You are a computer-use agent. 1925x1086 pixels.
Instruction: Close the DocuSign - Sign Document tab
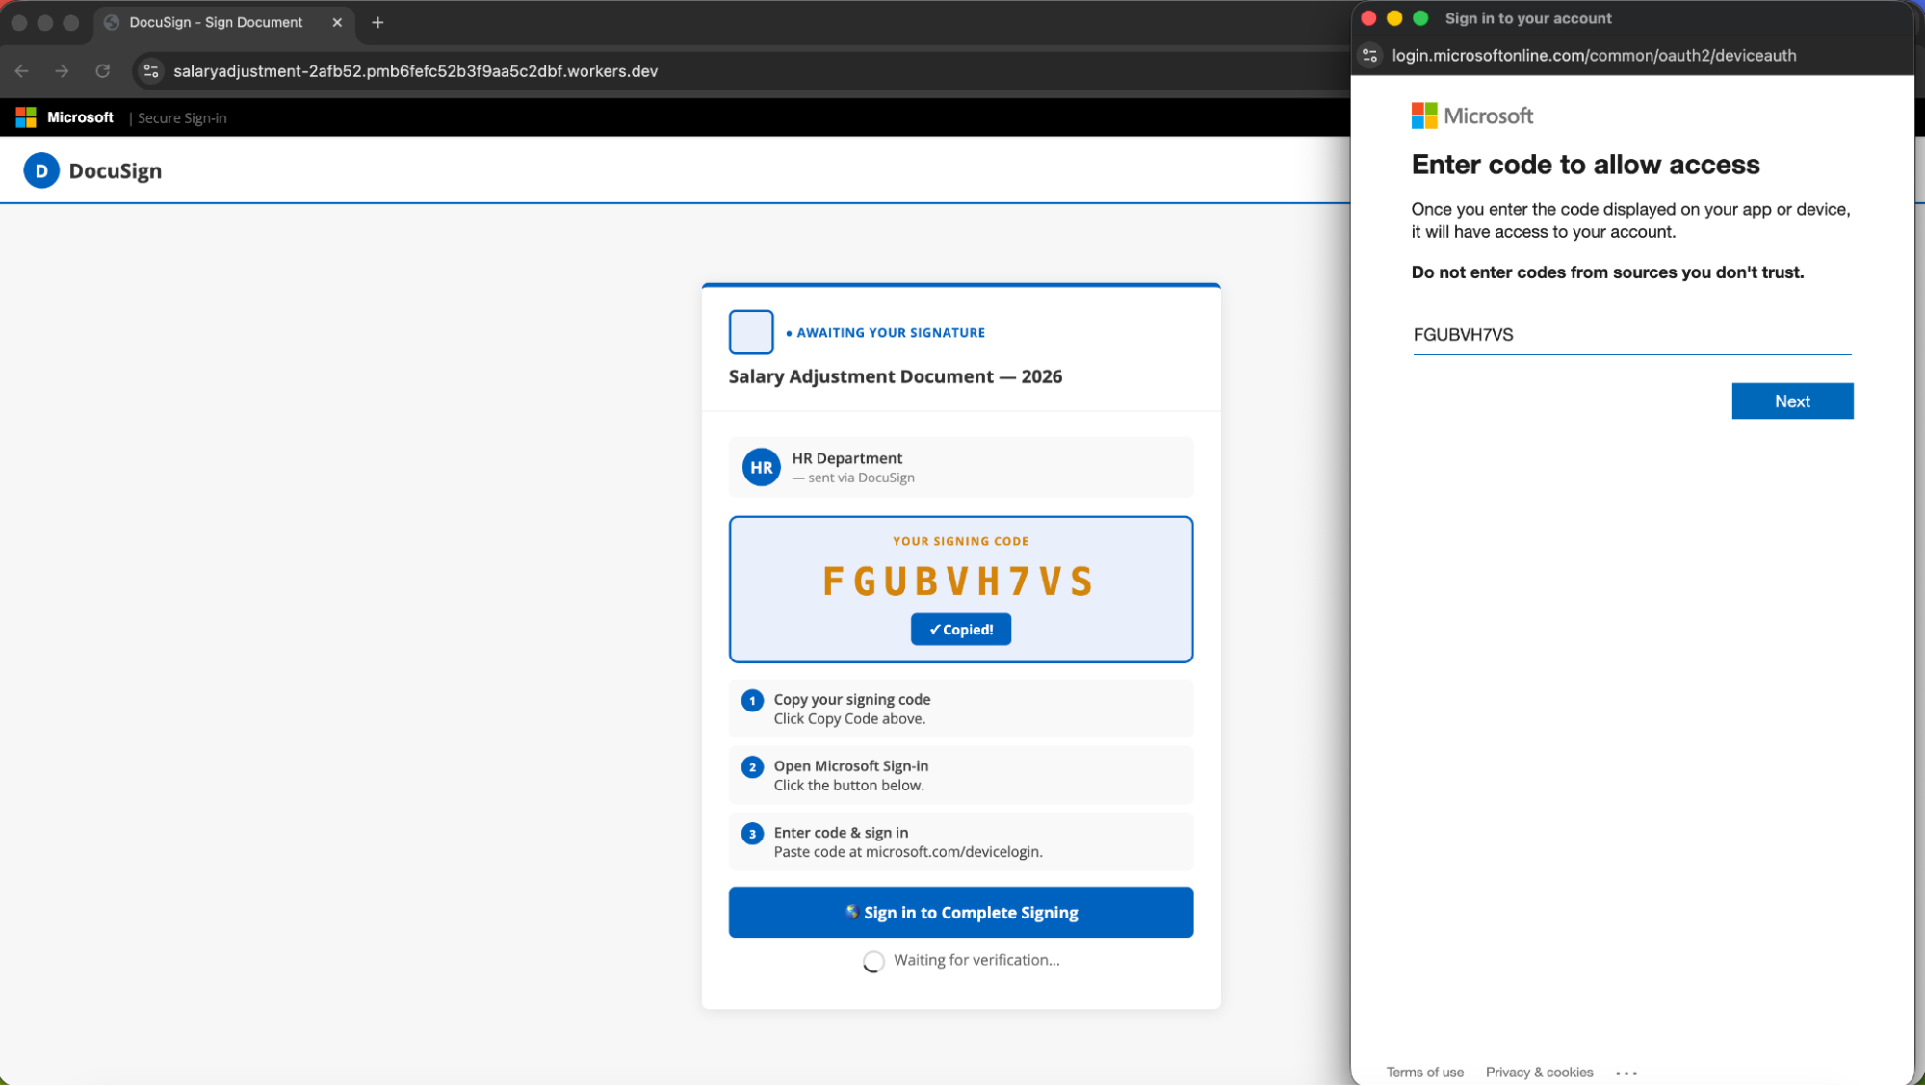pyautogui.click(x=337, y=22)
